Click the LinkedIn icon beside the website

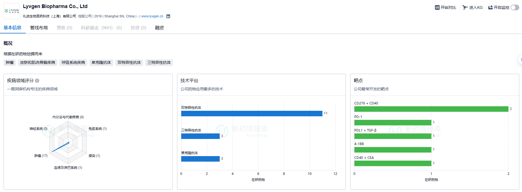(x=168, y=16)
